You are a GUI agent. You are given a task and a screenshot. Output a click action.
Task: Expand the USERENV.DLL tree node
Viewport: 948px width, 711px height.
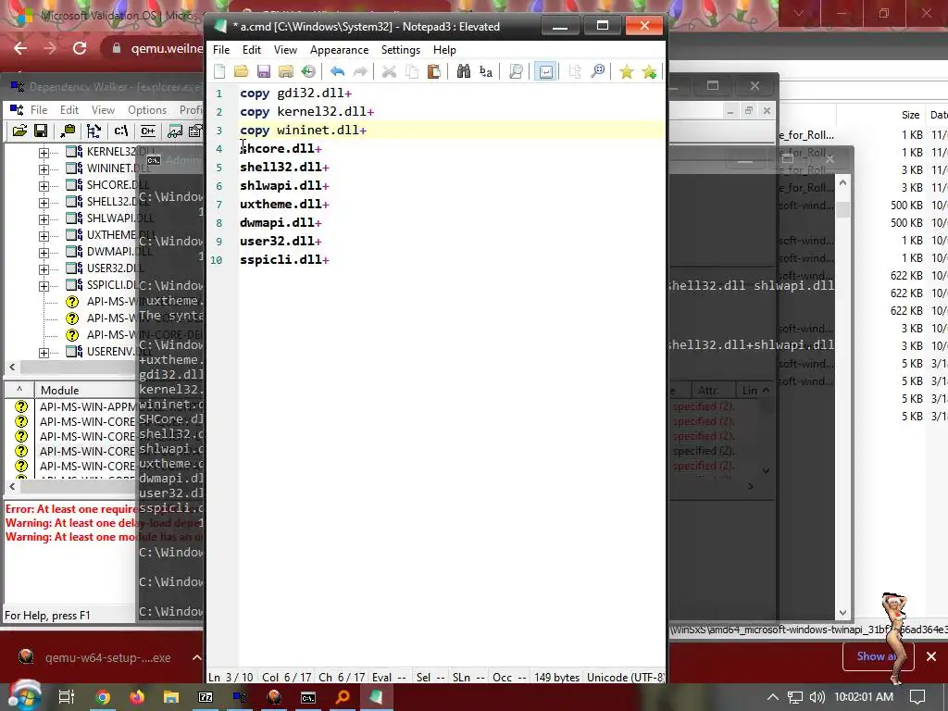[x=44, y=353]
